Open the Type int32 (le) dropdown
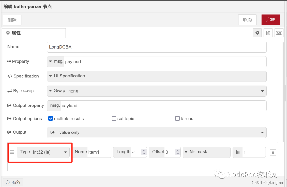Screen dimensions: 287x187 [x=43, y=152]
